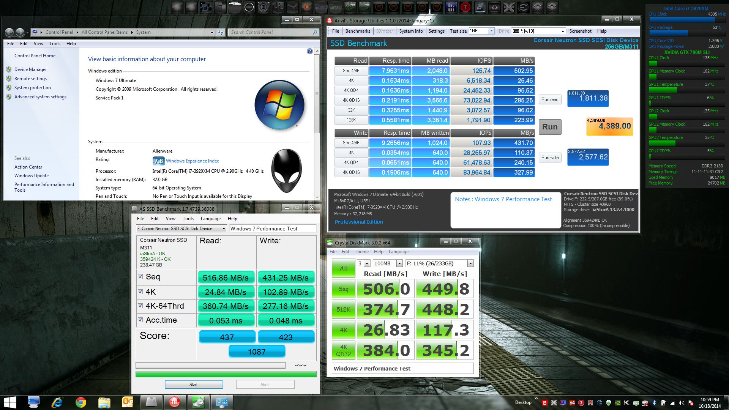Image resolution: width=729 pixels, height=410 pixels.
Task: Open the 100MB test size dropdown
Action: click(x=399, y=263)
